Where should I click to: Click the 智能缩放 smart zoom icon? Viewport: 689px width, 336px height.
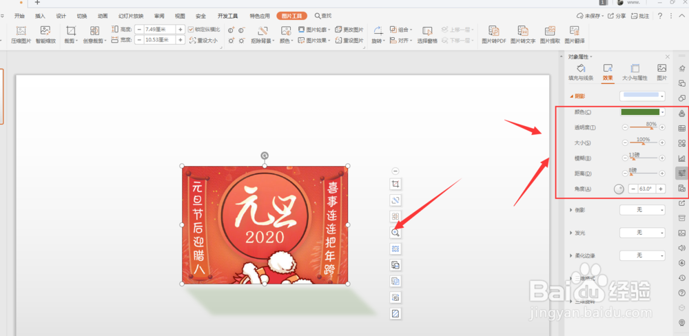[x=45, y=31]
